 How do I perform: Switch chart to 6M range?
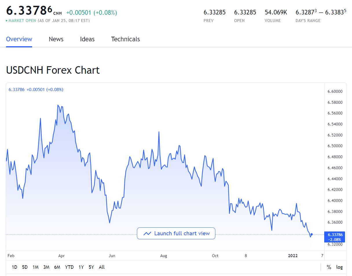coord(57,267)
